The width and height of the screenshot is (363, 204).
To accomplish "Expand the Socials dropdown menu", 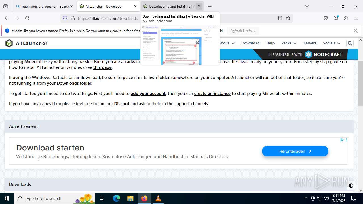I will point(332,43).
